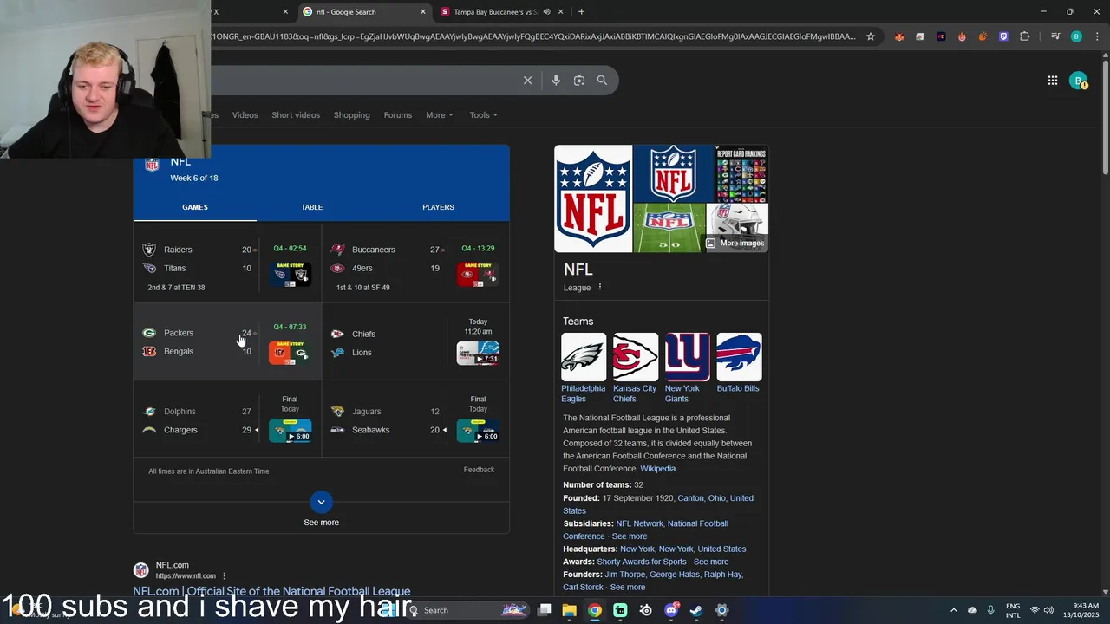The image size is (1110, 624).
Task: Expand the Tools dropdown
Action: click(x=483, y=115)
